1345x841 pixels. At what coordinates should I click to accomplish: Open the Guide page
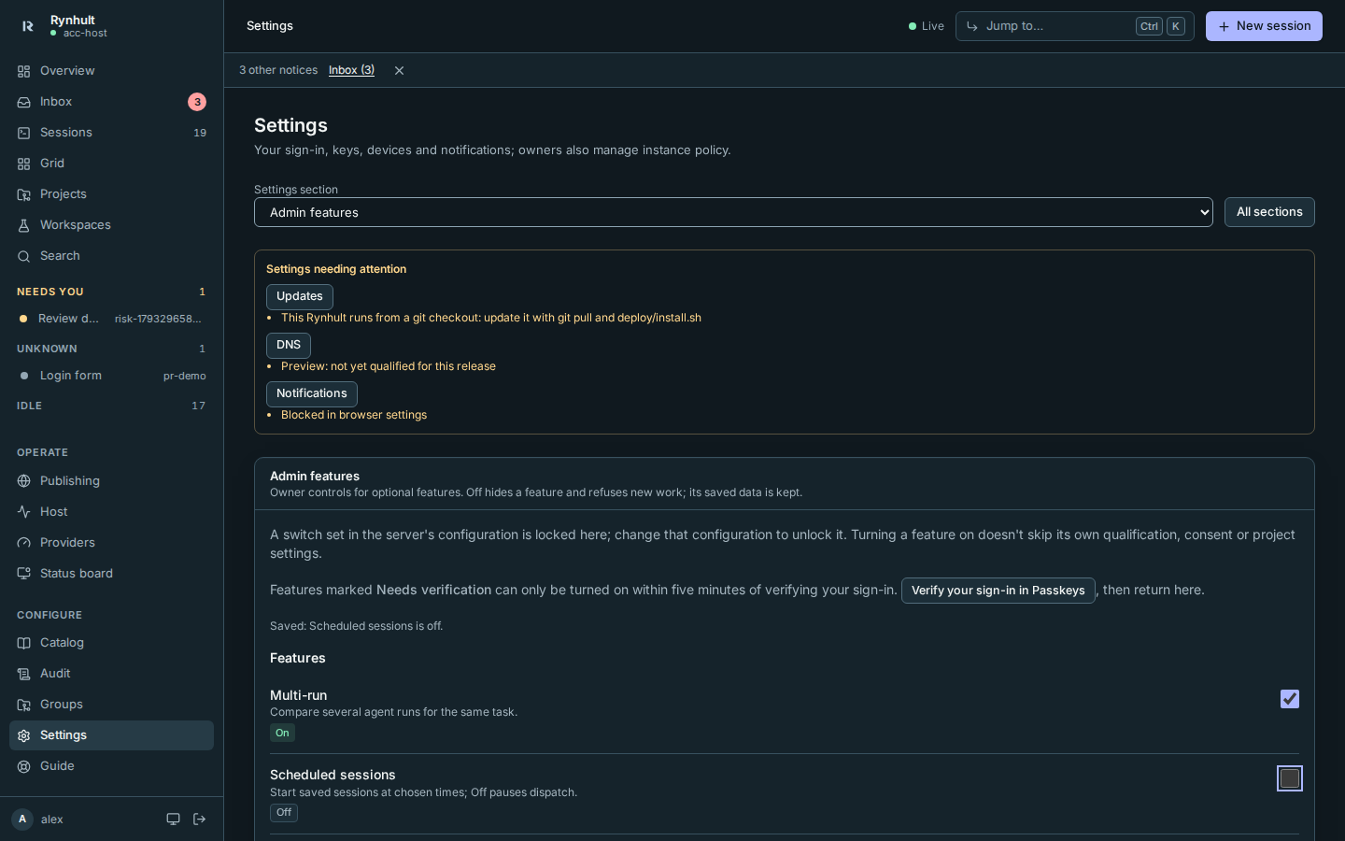[111, 766]
